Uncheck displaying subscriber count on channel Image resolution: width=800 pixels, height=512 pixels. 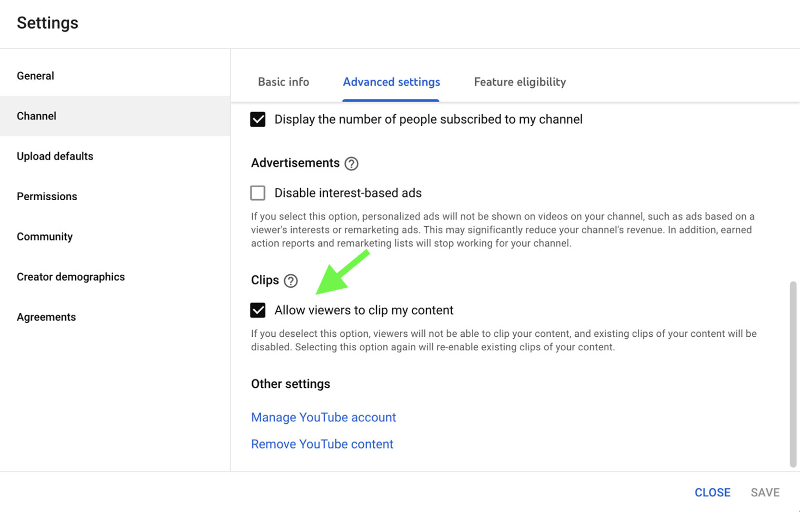point(258,119)
